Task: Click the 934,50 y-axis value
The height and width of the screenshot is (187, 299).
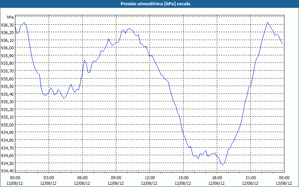Action: point(7,163)
